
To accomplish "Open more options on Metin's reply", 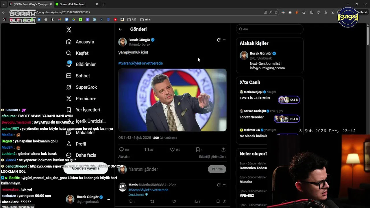I will pos(225,185).
